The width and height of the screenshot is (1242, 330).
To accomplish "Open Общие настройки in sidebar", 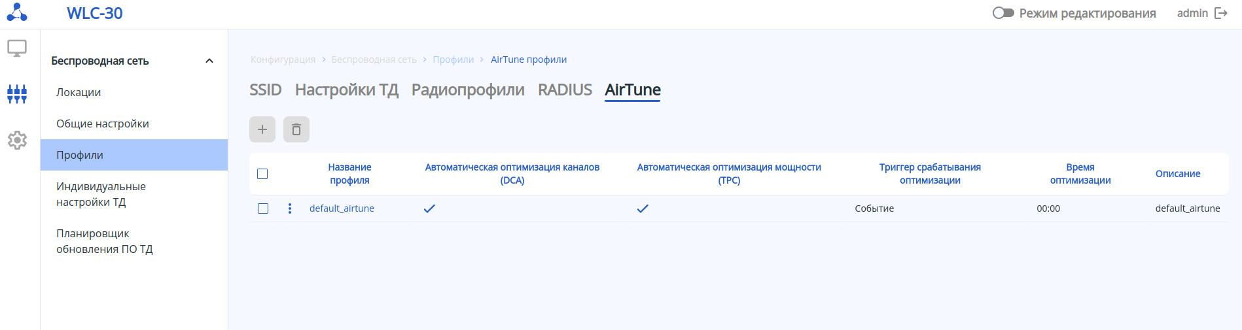I will tap(103, 124).
